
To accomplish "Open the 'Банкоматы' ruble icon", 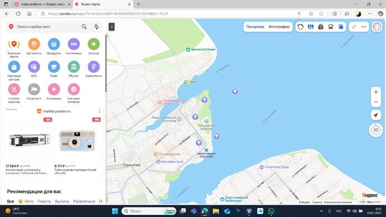I will pyautogui.click(x=94, y=67).
